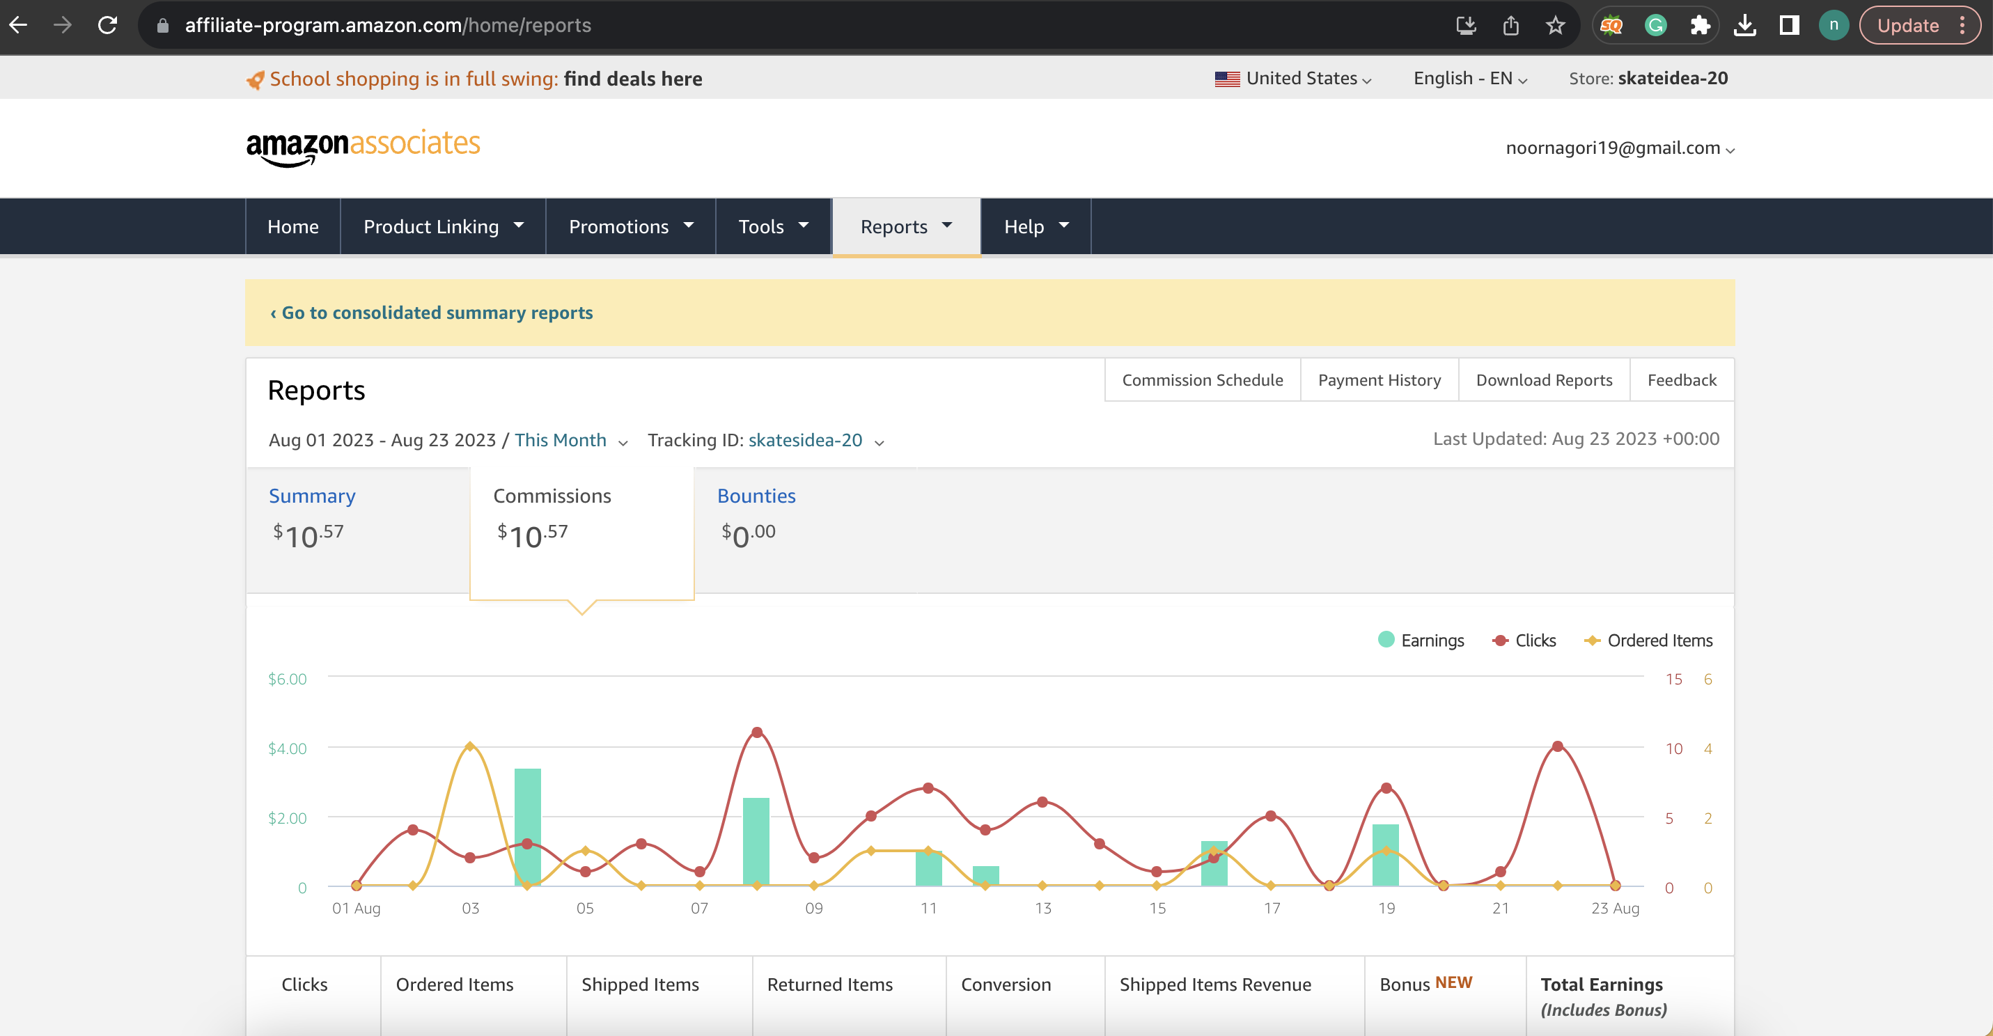The image size is (1993, 1036).
Task: Expand the Help menu
Action: [1036, 227]
